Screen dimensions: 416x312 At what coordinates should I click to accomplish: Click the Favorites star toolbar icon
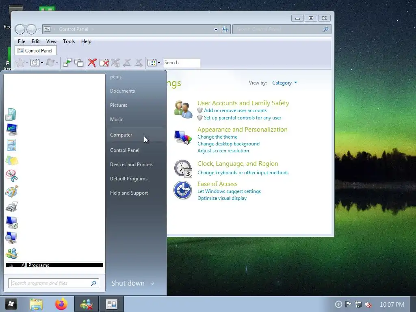(20, 63)
